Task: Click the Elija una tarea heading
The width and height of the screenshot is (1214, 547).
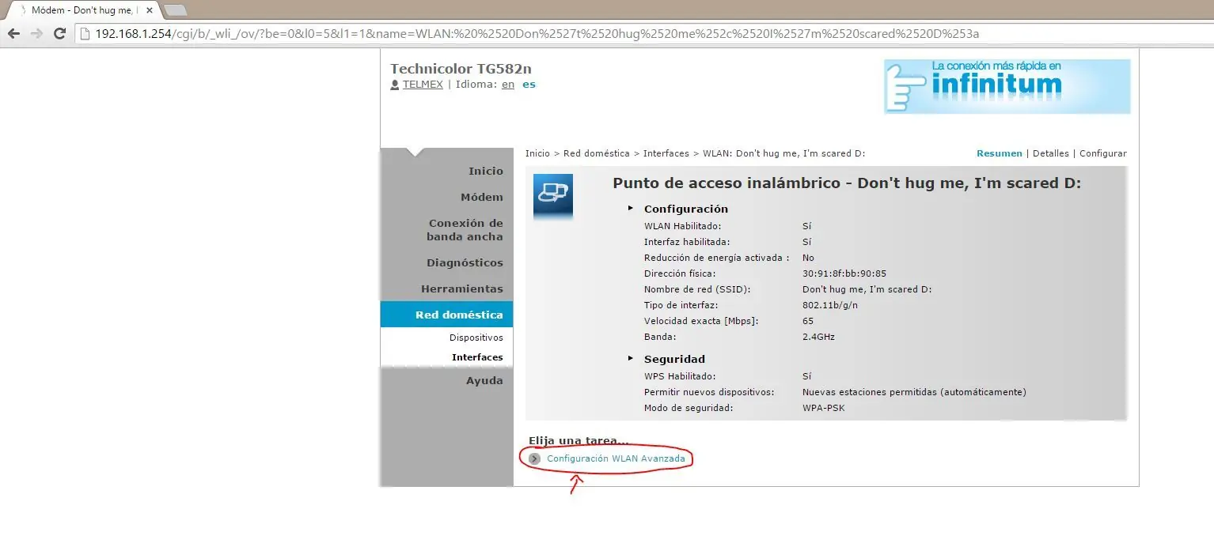Action: pyautogui.click(x=579, y=440)
